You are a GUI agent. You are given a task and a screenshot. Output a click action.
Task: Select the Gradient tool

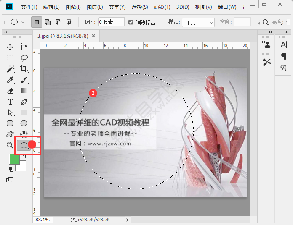[x=24, y=91]
